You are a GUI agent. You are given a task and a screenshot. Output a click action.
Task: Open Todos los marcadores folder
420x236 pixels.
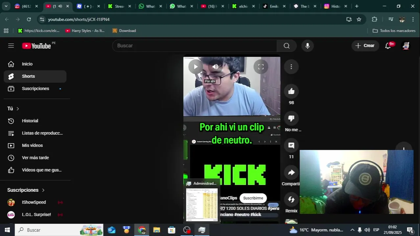(x=394, y=31)
